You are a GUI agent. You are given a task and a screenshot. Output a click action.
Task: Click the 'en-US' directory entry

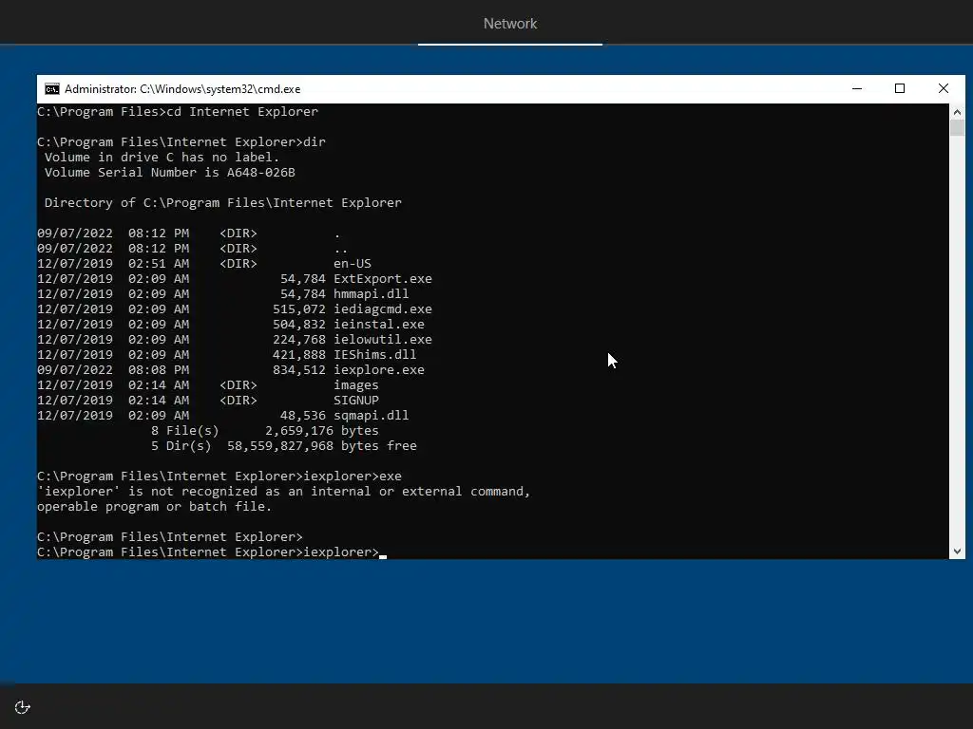[353, 264]
